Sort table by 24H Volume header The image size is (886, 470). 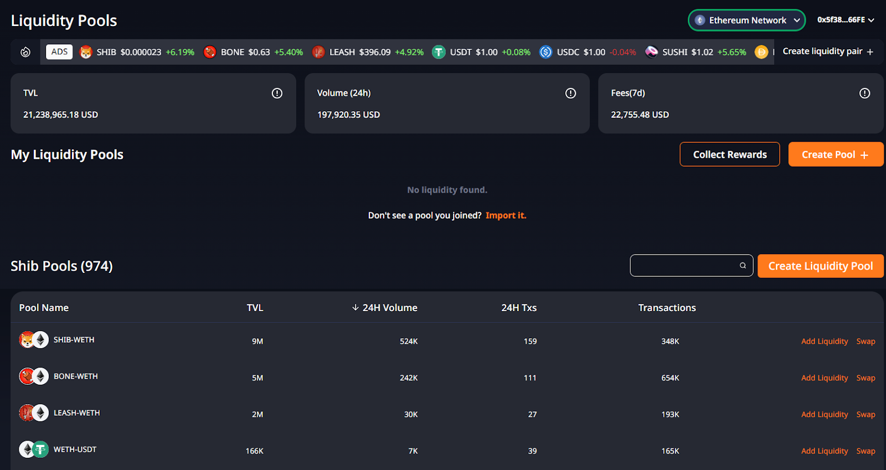point(390,307)
